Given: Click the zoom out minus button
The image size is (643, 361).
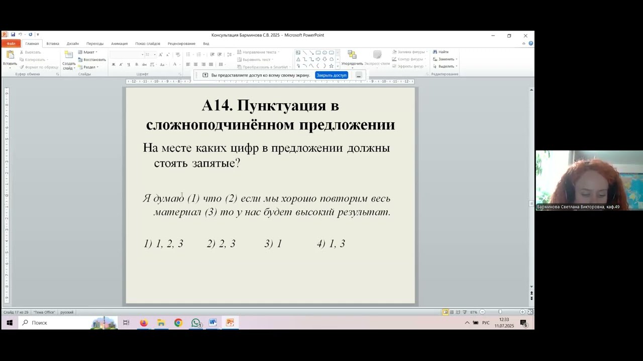Looking at the screenshot, I should [482, 312].
